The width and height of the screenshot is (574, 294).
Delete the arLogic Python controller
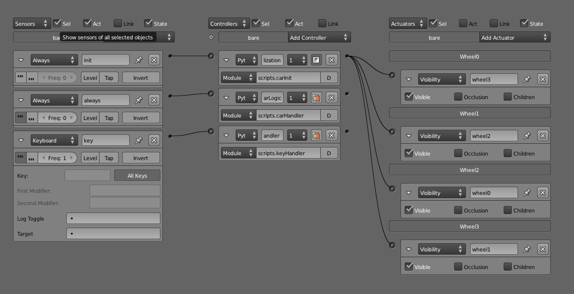331,97
